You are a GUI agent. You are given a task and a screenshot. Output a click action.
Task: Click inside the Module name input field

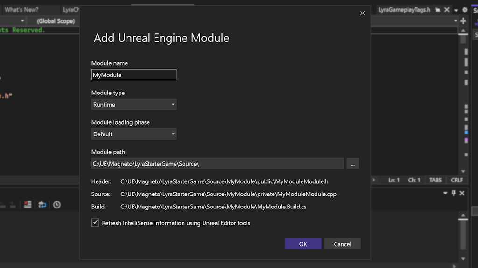click(134, 74)
